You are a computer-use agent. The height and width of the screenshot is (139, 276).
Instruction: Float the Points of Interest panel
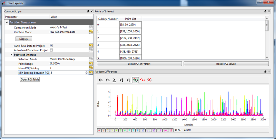265,11
